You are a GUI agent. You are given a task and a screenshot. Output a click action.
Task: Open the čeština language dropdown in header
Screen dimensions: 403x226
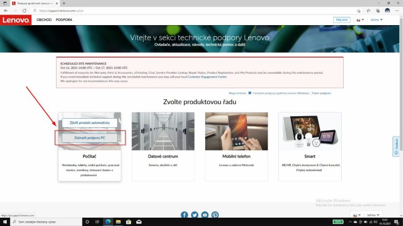click(377, 20)
